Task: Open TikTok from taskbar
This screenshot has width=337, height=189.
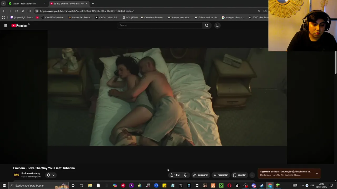Action: tap(237, 186)
